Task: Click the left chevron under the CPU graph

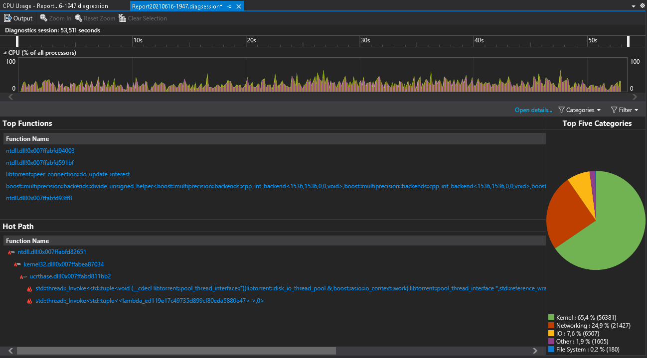Action: click(10, 97)
